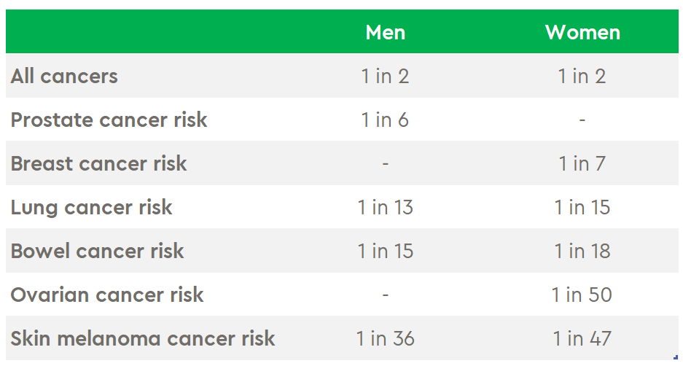
Task: Click the men's bowel cancer value
Action: point(385,251)
